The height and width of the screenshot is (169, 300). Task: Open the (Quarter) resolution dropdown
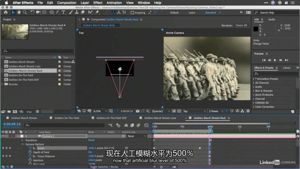click(x=161, y=111)
